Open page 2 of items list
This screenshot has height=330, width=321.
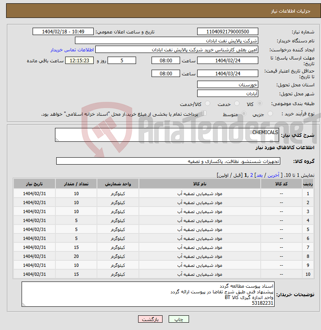pyautogui.click(x=251, y=175)
